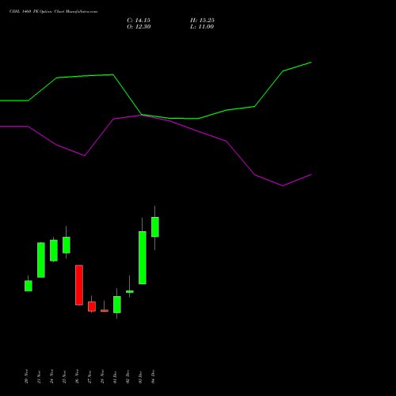Click the small green candle for 20 Nov
Viewport: 396px width, 396px height.
click(29, 286)
